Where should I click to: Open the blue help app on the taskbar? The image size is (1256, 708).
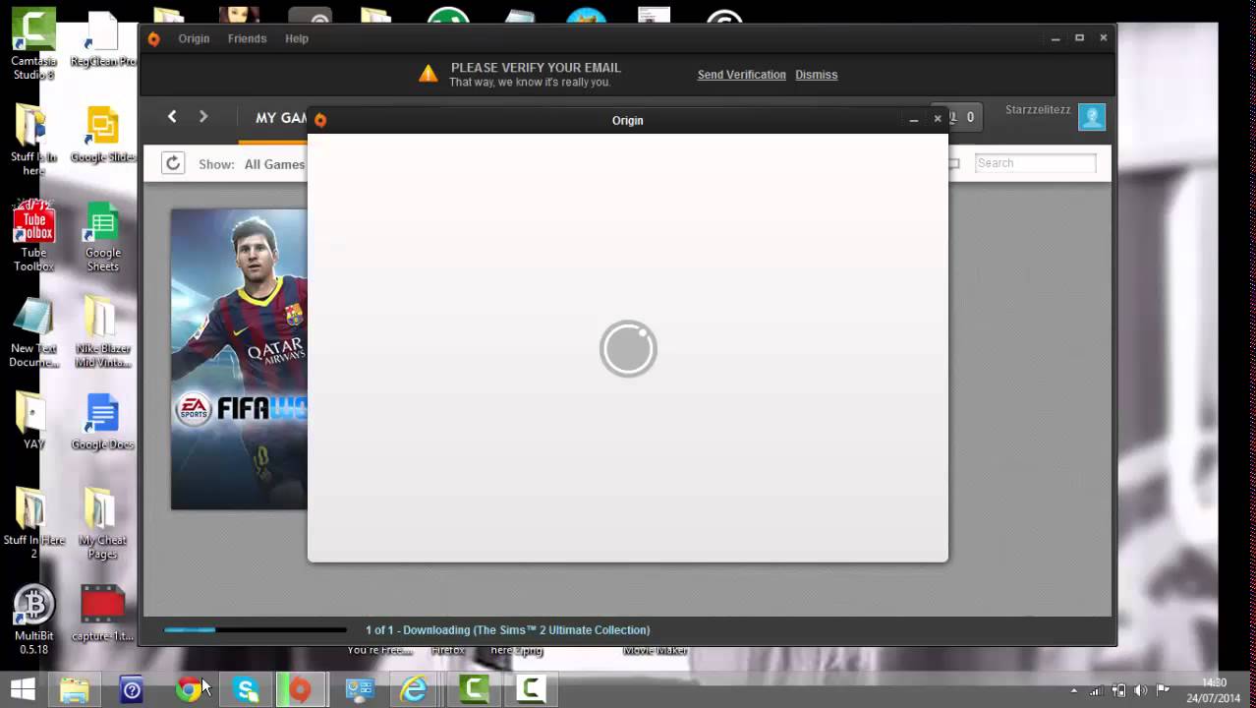click(132, 689)
